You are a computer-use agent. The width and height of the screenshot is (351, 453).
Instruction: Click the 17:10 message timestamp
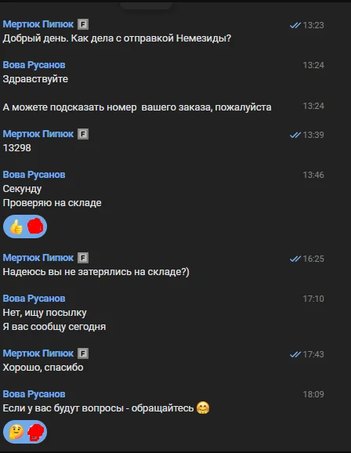(x=313, y=299)
